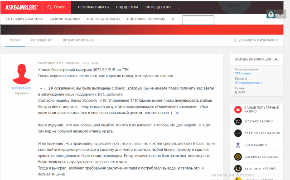Click ДОБАВИТЬ В ИЗБРАННОЕ
Screen dimensions: 290x180
[x=259, y=40]
